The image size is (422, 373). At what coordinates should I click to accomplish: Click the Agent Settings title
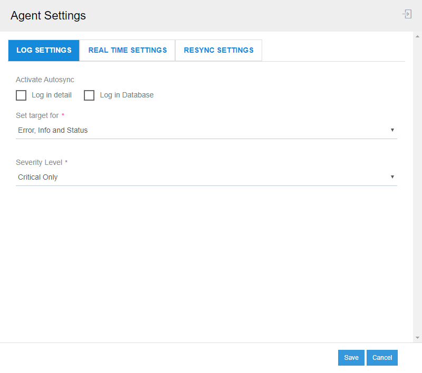pyautogui.click(x=48, y=16)
